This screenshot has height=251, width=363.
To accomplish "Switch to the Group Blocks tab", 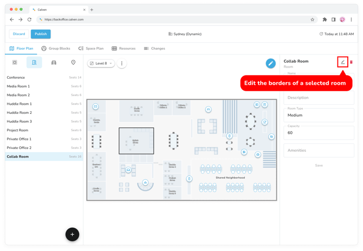I will (55, 49).
